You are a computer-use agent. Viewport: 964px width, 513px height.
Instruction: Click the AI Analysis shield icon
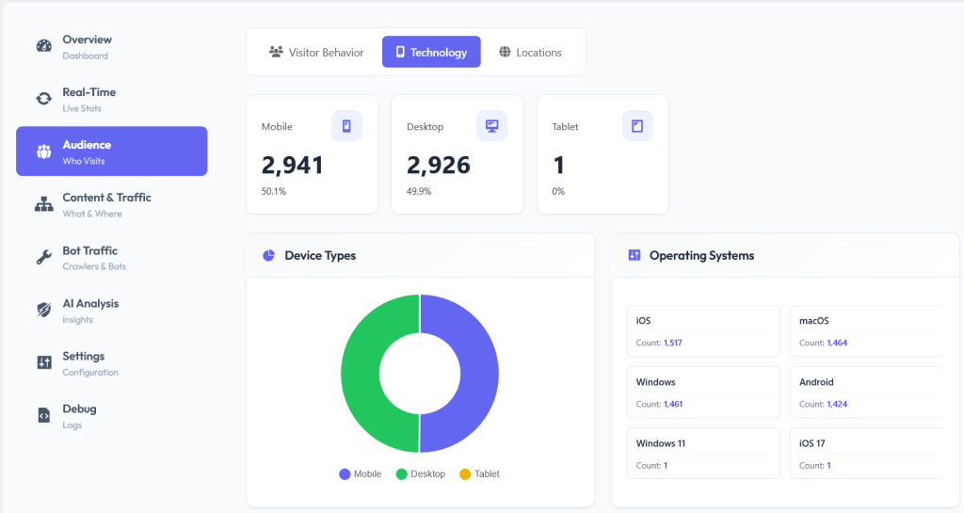(x=43, y=311)
